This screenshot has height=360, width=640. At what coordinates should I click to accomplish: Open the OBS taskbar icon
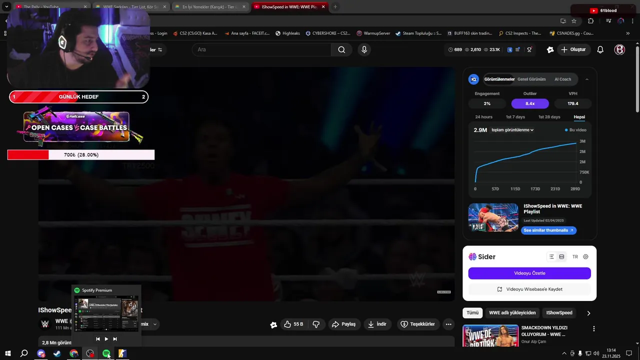pyautogui.click(x=90, y=353)
